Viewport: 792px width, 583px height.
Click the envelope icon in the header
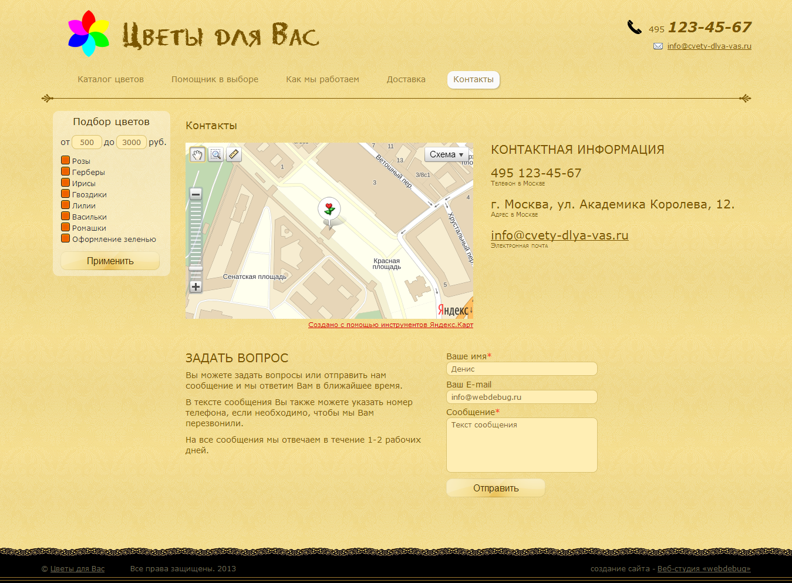(x=658, y=46)
